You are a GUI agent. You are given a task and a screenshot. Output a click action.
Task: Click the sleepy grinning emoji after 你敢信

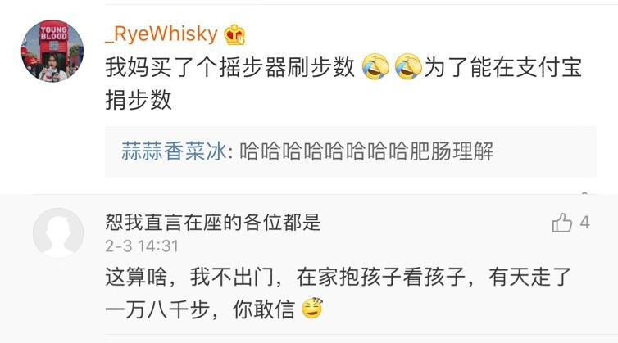click(312, 309)
